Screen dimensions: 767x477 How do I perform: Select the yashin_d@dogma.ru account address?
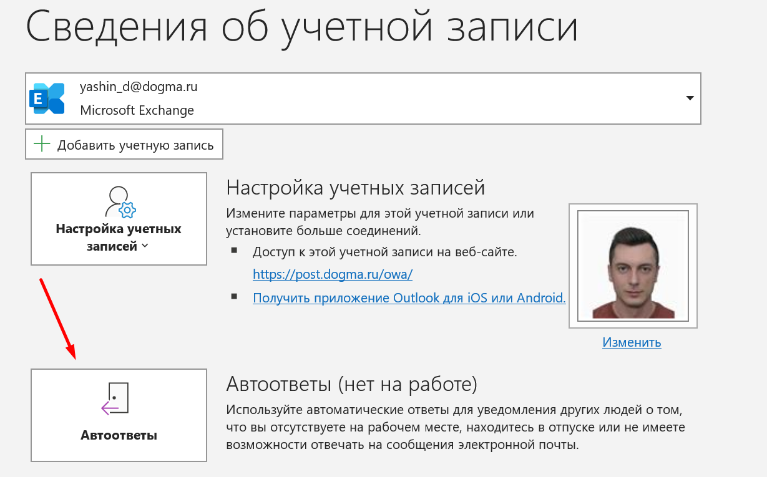point(139,87)
